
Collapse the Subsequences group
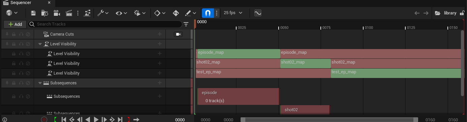coord(40,83)
